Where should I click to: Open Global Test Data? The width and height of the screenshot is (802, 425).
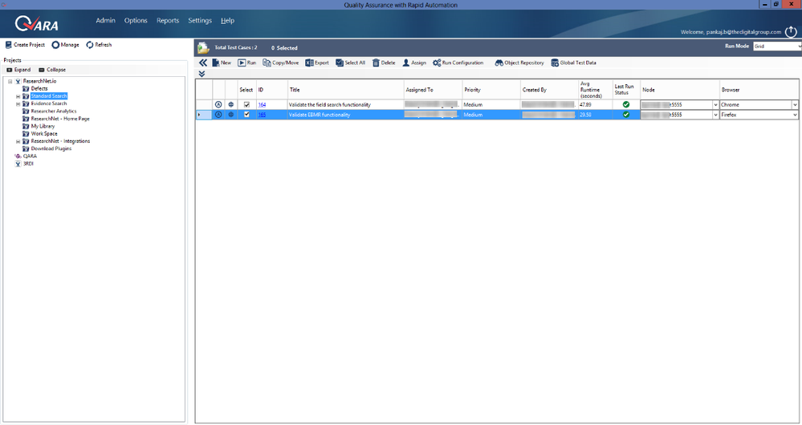[x=573, y=63]
